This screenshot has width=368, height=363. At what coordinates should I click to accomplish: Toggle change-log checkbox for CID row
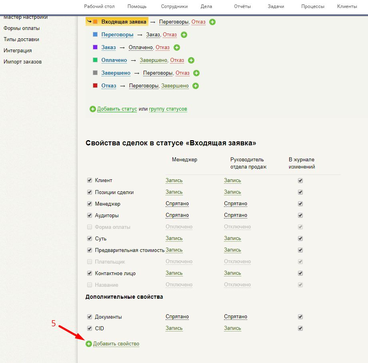pos(300,328)
